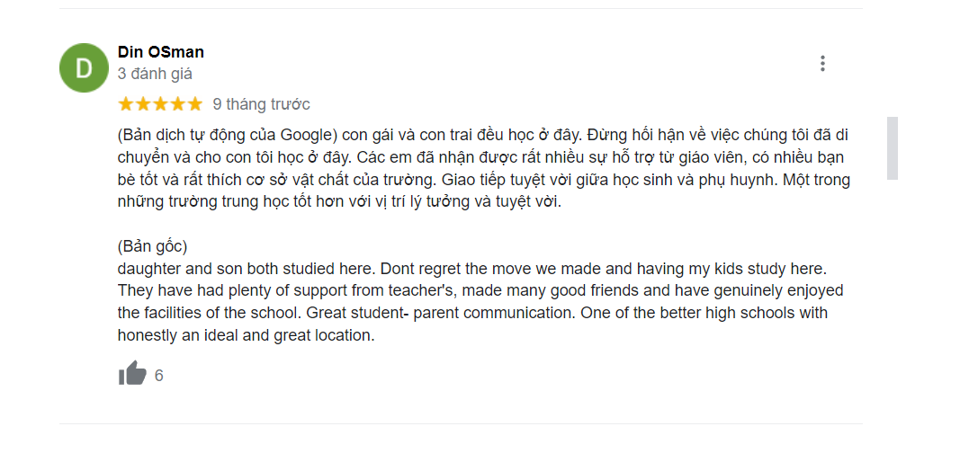Viewport: 960px width, 462px height.
Task: Click the gray vertical scrollbar thumb
Action: [892, 147]
